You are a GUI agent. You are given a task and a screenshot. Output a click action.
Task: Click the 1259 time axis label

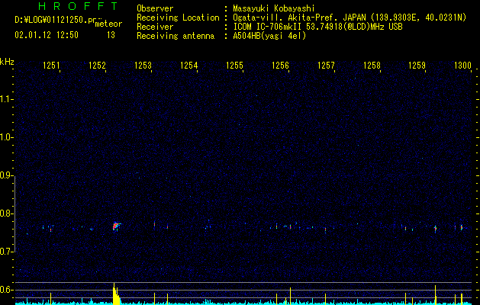tap(417, 65)
